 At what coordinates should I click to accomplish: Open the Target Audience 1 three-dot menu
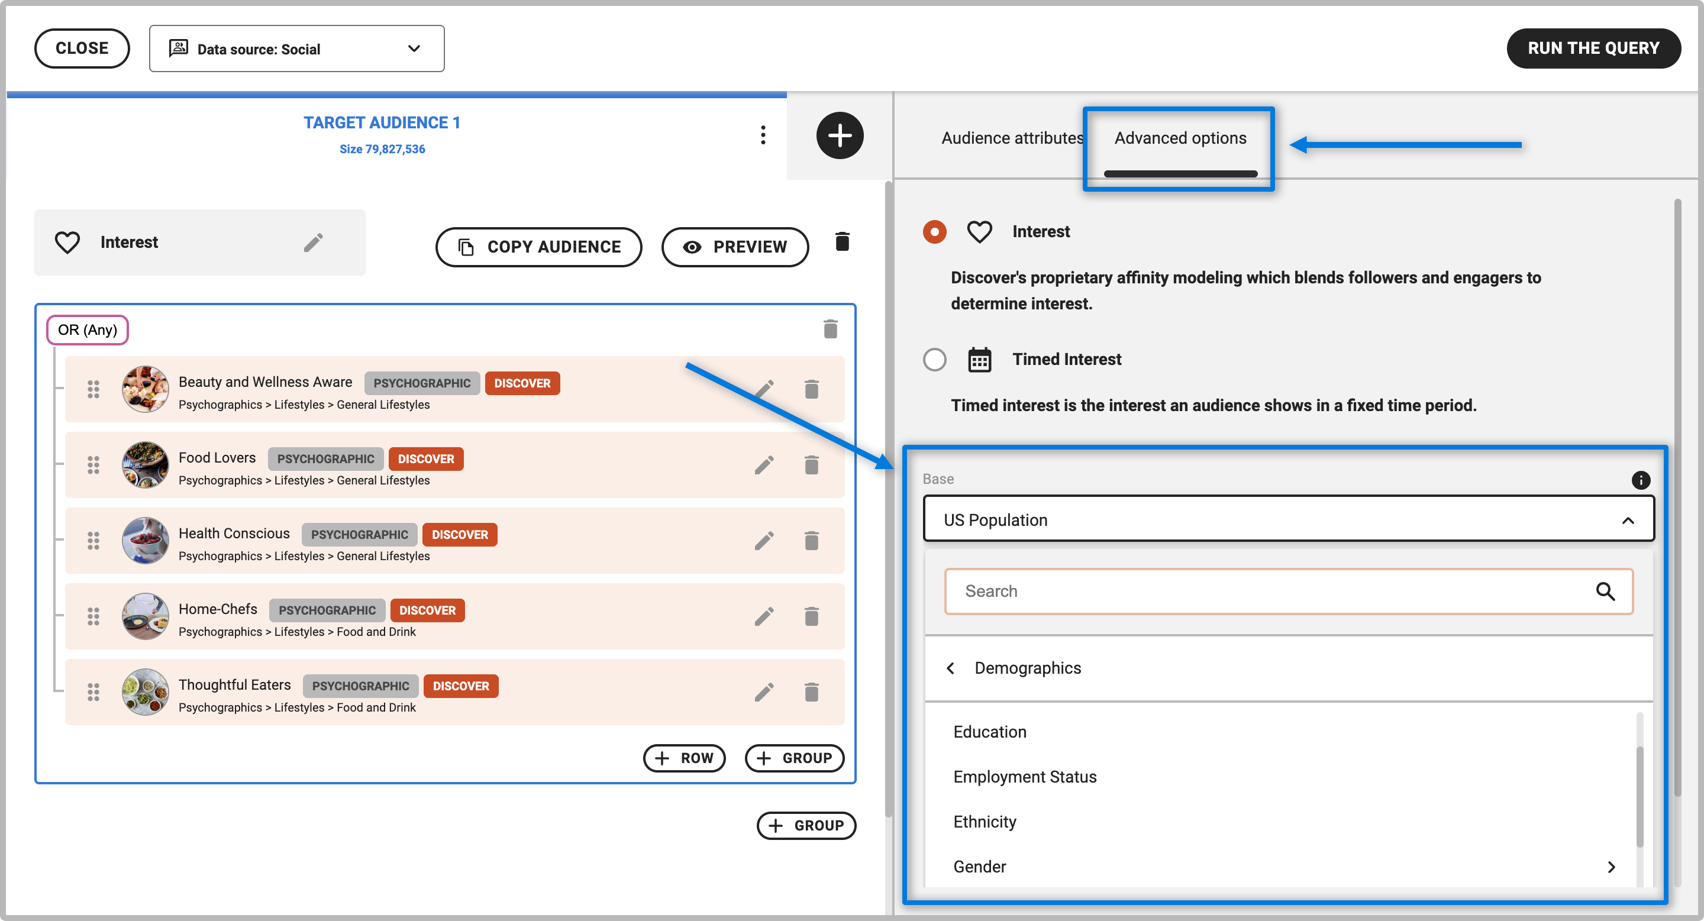763,135
